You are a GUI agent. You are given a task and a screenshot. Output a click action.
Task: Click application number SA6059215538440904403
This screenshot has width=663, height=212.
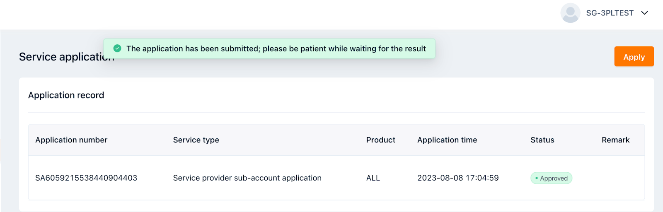click(86, 178)
